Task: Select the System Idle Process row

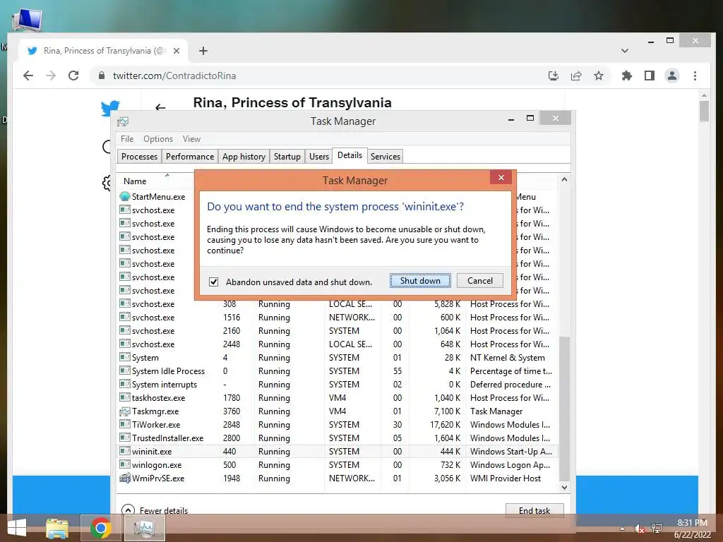Action: tap(337, 371)
